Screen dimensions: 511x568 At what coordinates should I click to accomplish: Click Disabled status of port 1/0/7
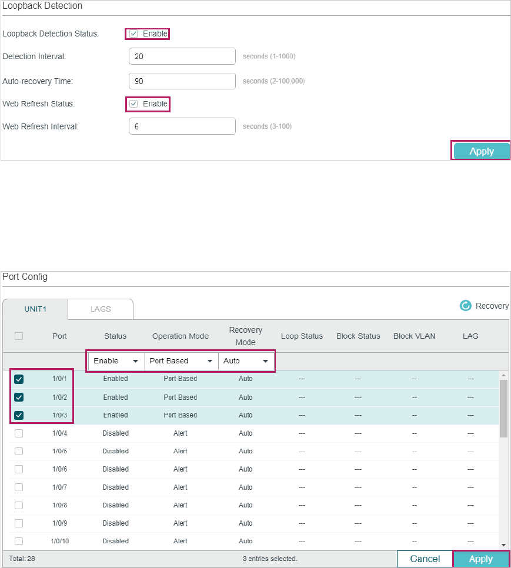click(x=115, y=487)
